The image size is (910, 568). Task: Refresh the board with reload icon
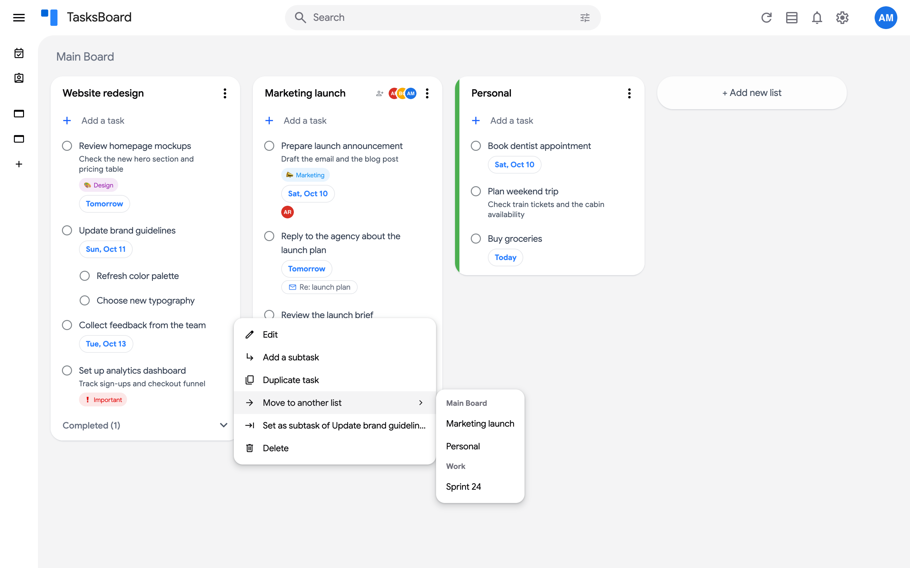pos(766,18)
